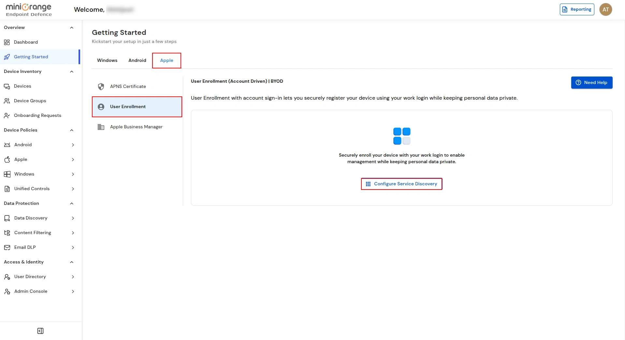Expand the Data Discovery chevron
Image resolution: width=625 pixels, height=340 pixels.
pos(73,218)
